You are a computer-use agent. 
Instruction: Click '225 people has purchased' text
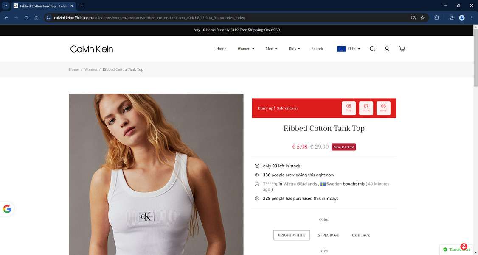point(301,198)
